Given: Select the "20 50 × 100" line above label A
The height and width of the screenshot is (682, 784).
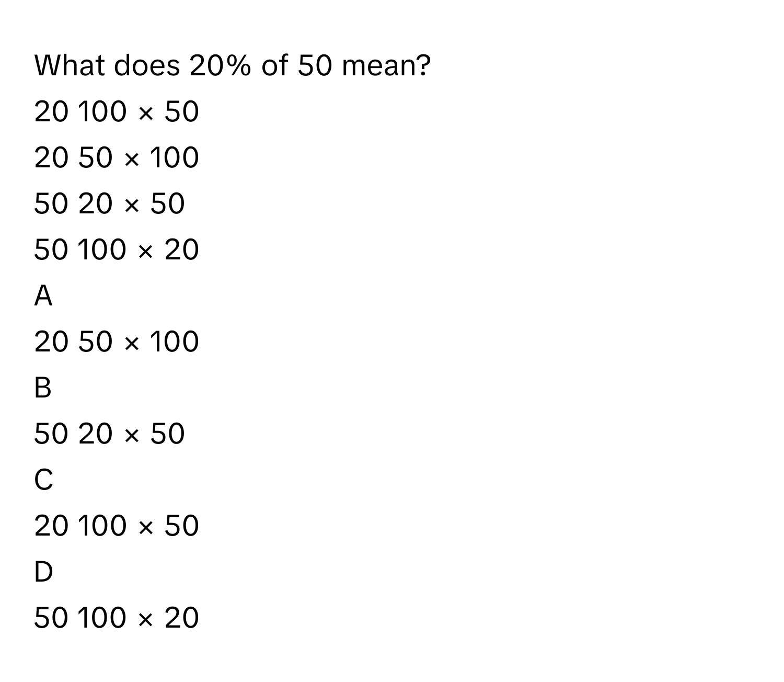Looking at the screenshot, I should 117,158.
